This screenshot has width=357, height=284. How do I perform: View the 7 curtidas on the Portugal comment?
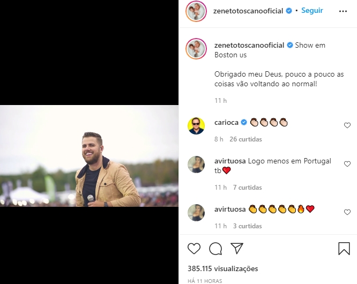click(247, 188)
